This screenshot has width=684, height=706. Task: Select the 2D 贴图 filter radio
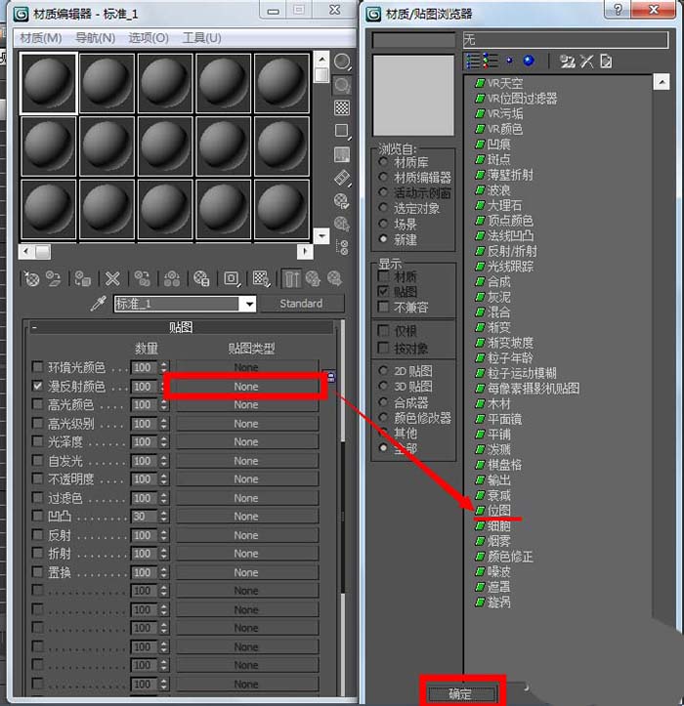(383, 370)
